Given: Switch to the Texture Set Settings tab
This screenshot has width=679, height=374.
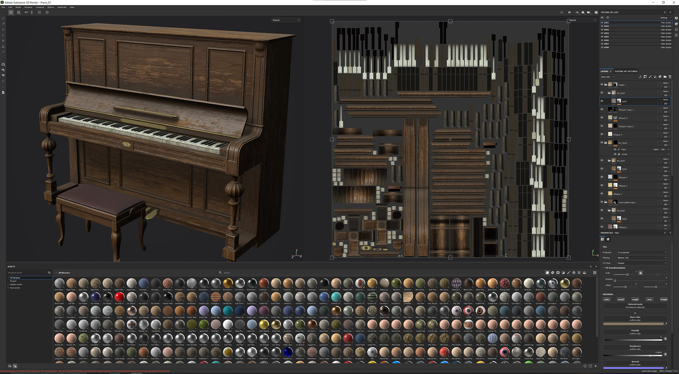Looking at the screenshot, I should (x=626, y=71).
